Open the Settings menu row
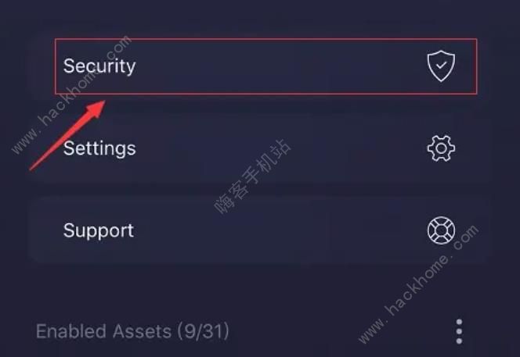Screen dimensions: 520x357 260,148
